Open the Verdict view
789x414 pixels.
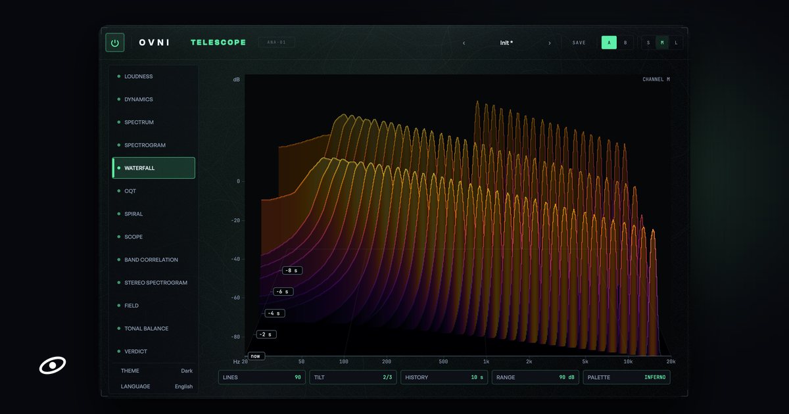click(x=154, y=352)
